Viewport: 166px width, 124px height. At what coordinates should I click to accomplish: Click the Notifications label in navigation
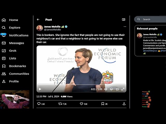coord(19,35)
